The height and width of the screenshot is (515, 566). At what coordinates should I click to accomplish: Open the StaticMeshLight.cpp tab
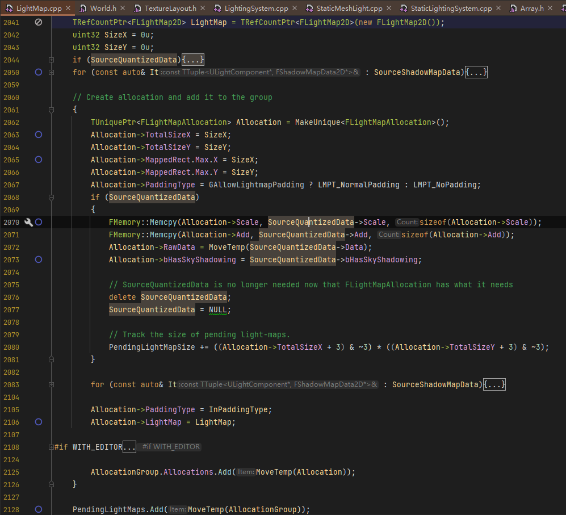349,8
